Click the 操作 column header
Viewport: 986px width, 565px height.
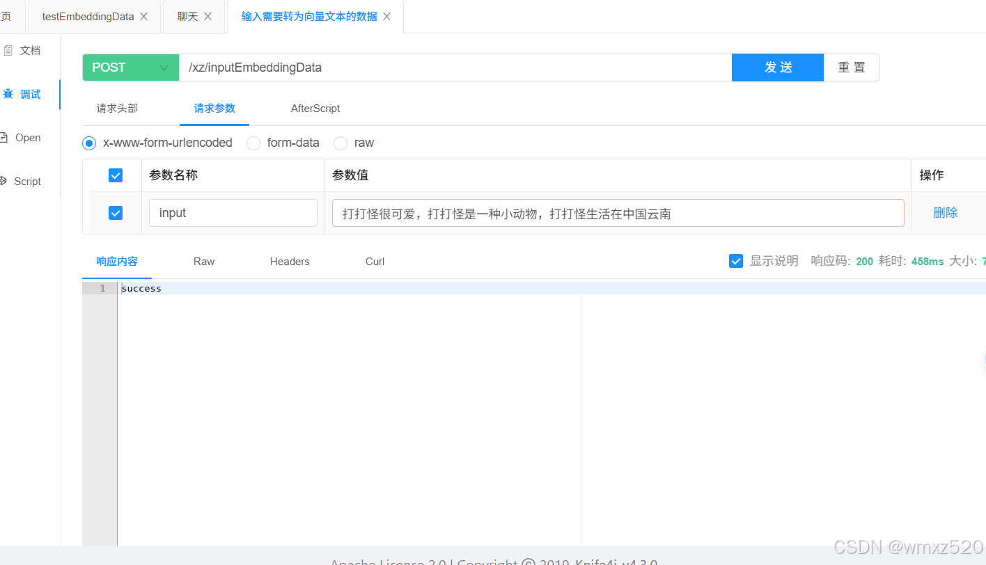click(932, 175)
